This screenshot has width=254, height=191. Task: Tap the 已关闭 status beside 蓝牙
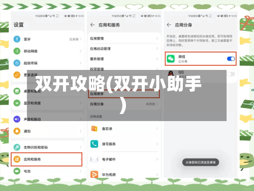click(x=74, y=40)
